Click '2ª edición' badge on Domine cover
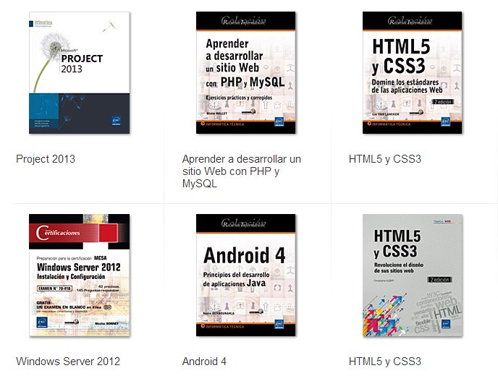Viewport: 498px width, 389px height. 442,103
